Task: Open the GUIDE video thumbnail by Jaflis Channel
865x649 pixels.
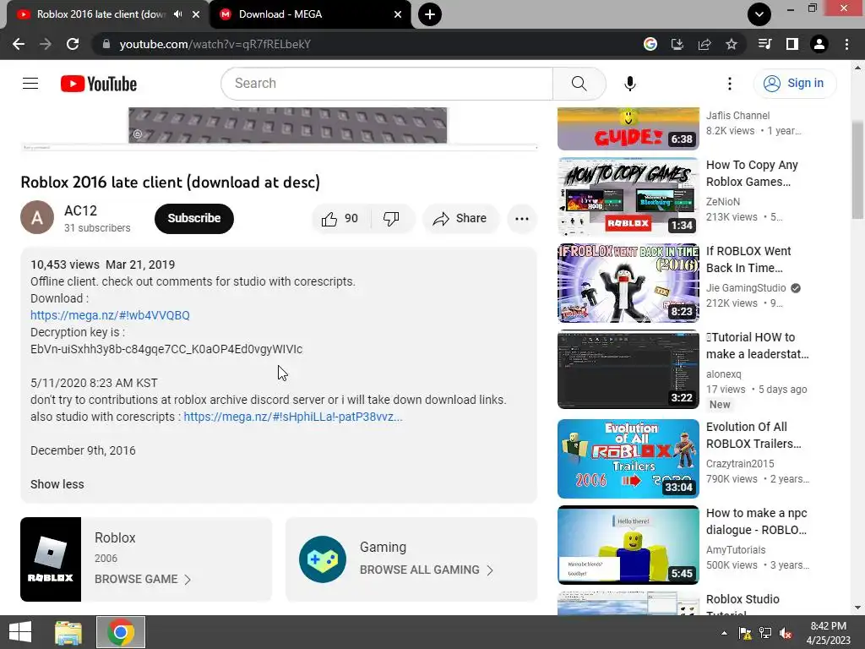Action: tap(628, 128)
